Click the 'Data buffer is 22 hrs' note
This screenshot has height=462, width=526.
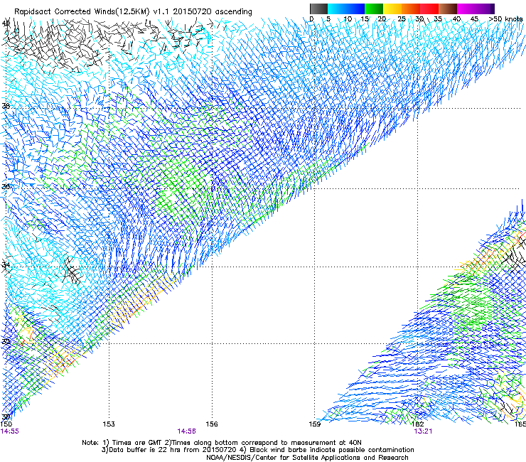click(x=257, y=450)
